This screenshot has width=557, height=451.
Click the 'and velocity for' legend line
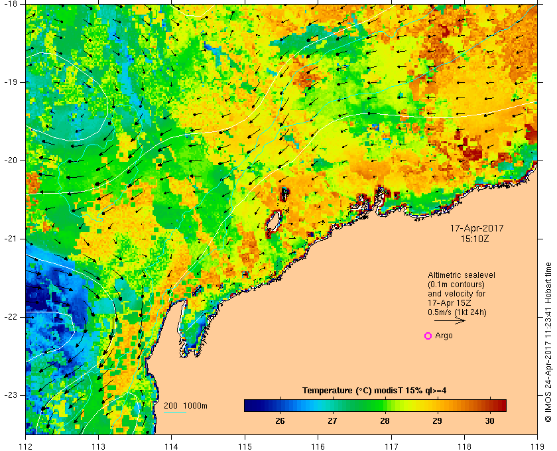(456, 294)
